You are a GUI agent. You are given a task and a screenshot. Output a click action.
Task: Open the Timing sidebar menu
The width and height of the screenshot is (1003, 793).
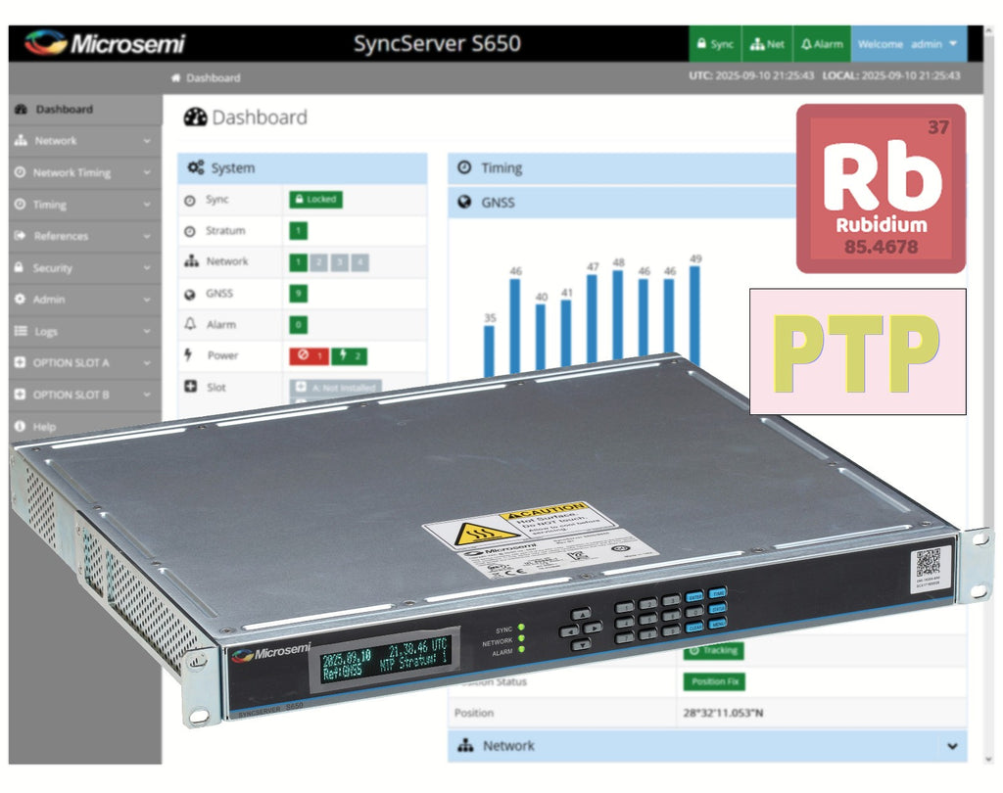pos(84,205)
